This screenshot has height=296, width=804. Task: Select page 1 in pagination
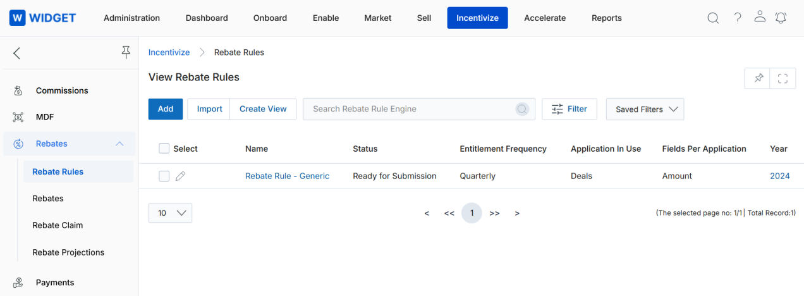[472, 213]
